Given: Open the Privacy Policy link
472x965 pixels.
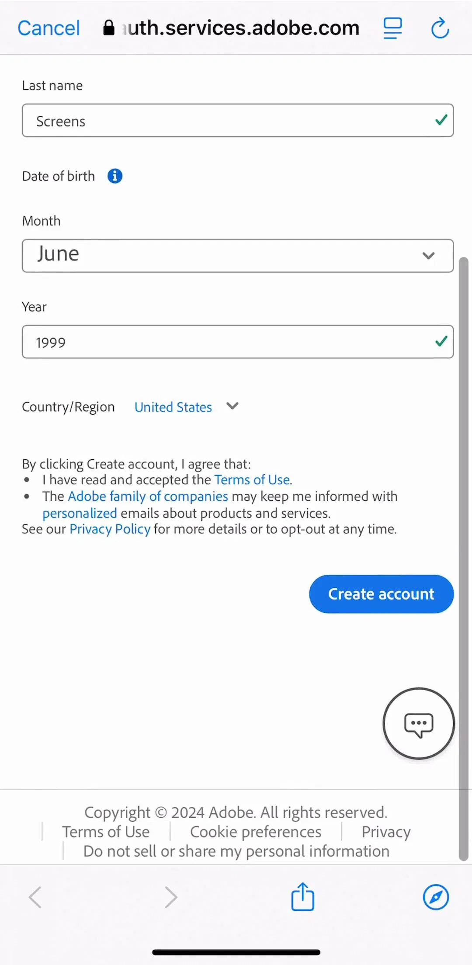Looking at the screenshot, I should pos(110,529).
